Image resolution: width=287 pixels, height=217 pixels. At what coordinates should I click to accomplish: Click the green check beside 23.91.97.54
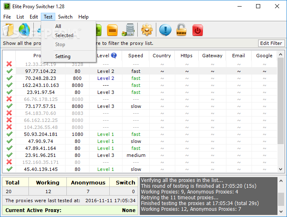tap(9, 92)
